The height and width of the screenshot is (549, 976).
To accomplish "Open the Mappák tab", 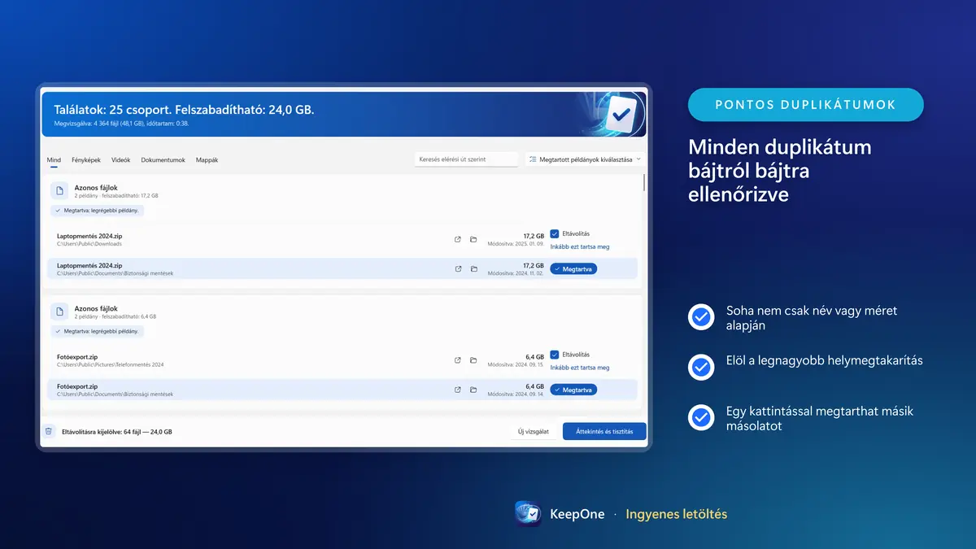I will [207, 160].
